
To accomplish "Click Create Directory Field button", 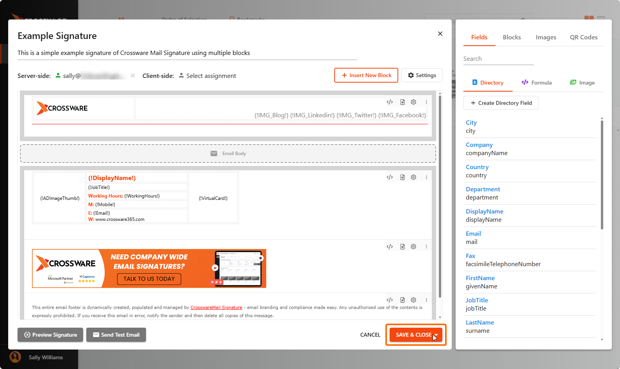I will [501, 103].
